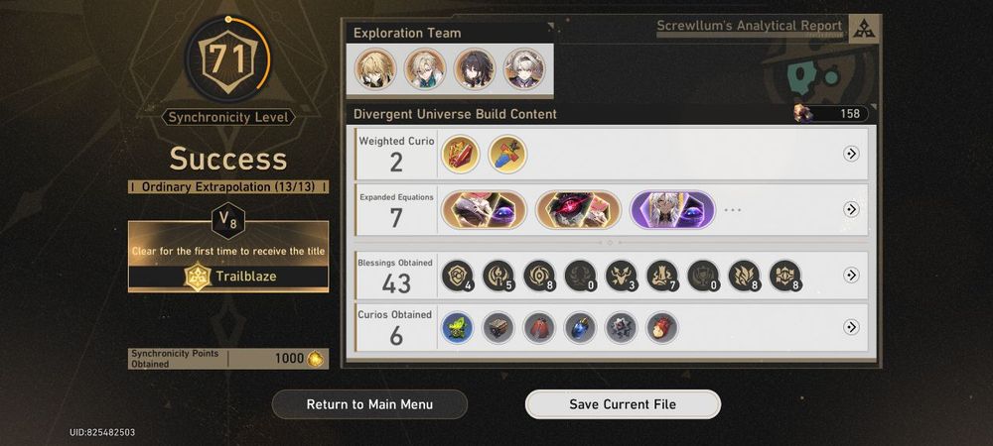Click the Trailblaze title reward banner
Screen dimensions: 993x446
point(228,257)
